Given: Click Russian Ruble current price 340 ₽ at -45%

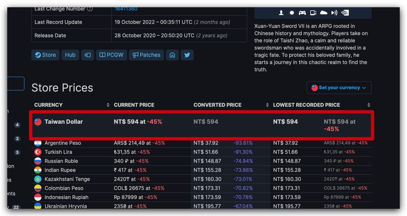Looking at the screenshot, I should point(131,161).
